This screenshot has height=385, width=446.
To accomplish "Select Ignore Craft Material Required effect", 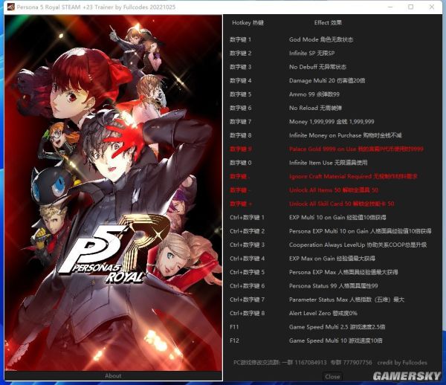I will 353,176.
